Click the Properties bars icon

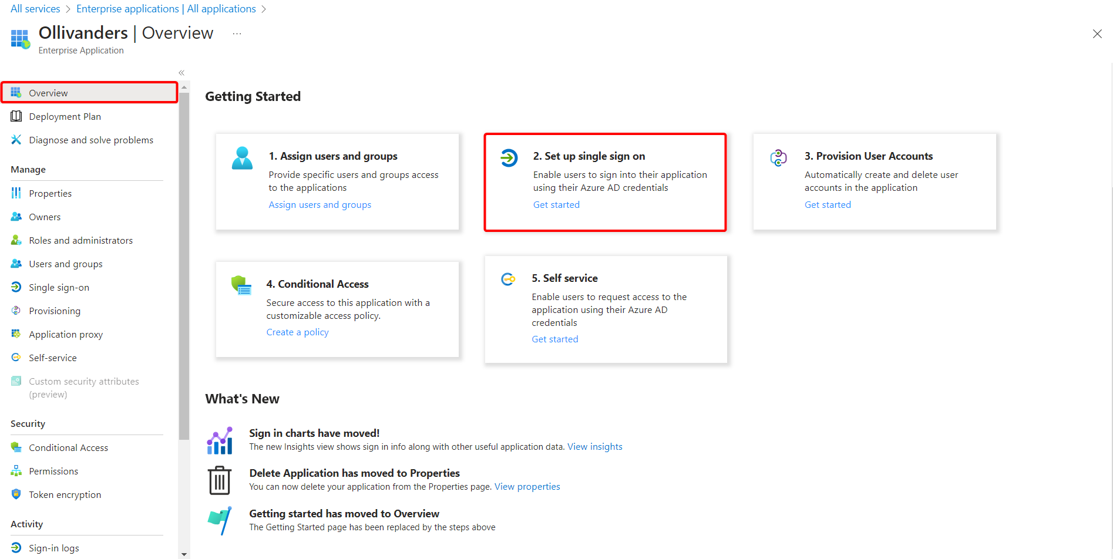pos(16,193)
